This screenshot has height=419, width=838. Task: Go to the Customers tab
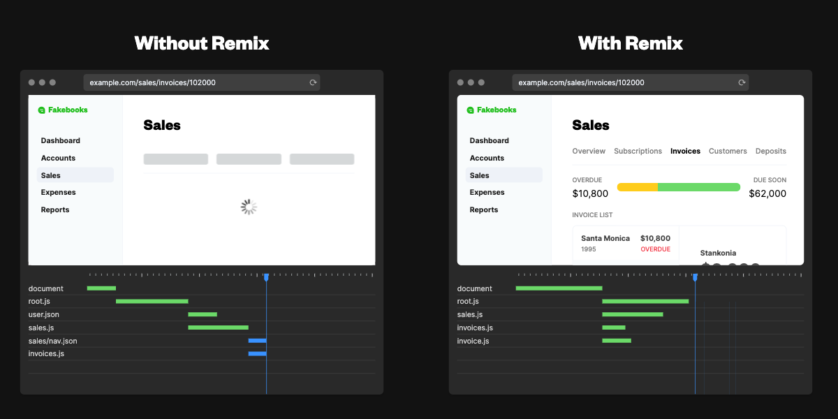tap(728, 151)
